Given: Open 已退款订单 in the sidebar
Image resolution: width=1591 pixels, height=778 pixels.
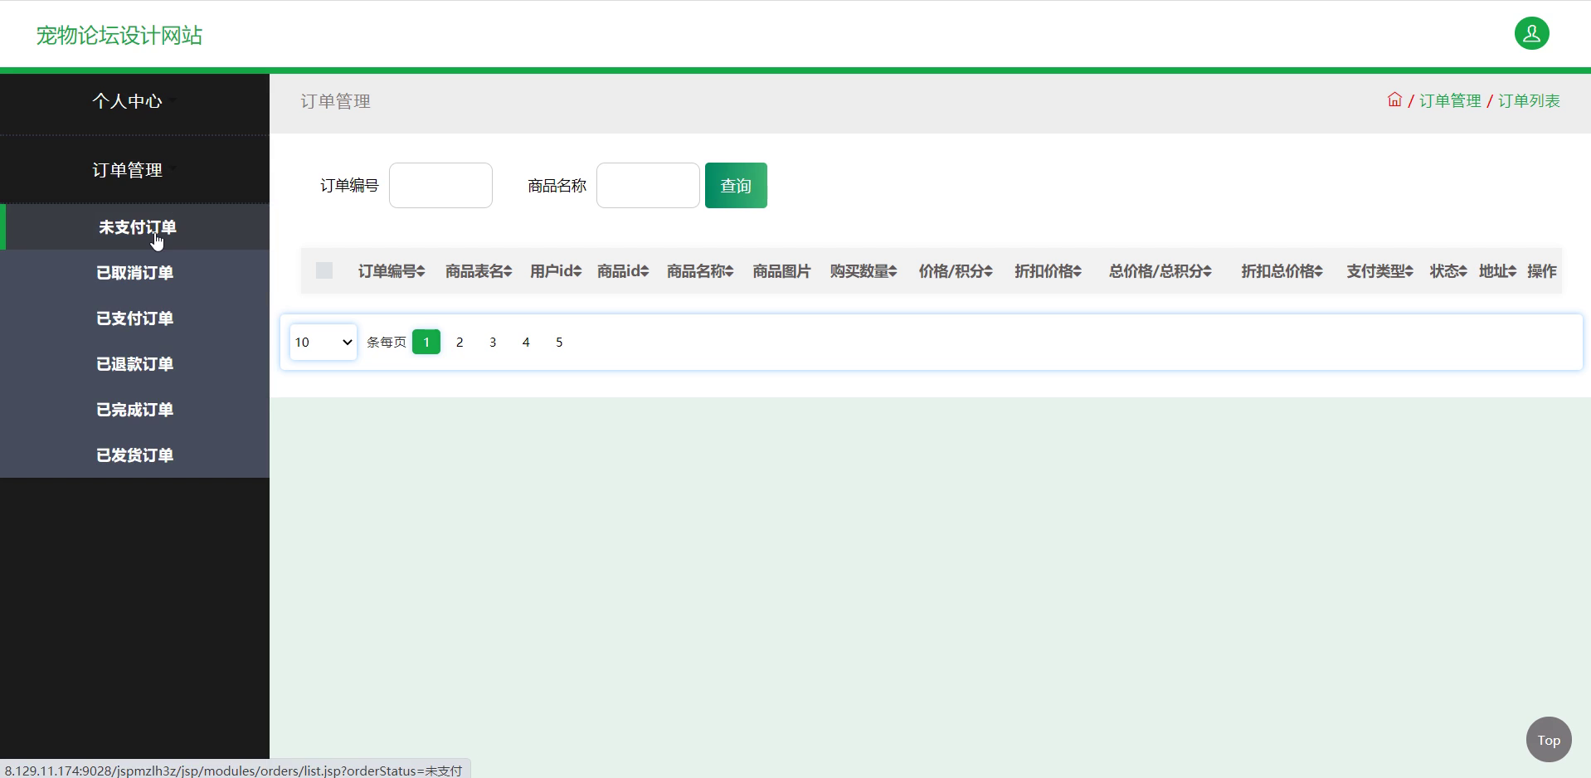Looking at the screenshot, I should click(x=134, y=363).
